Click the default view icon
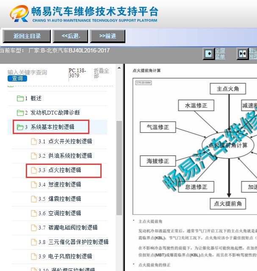257x271 pixels. coord(243,54)
